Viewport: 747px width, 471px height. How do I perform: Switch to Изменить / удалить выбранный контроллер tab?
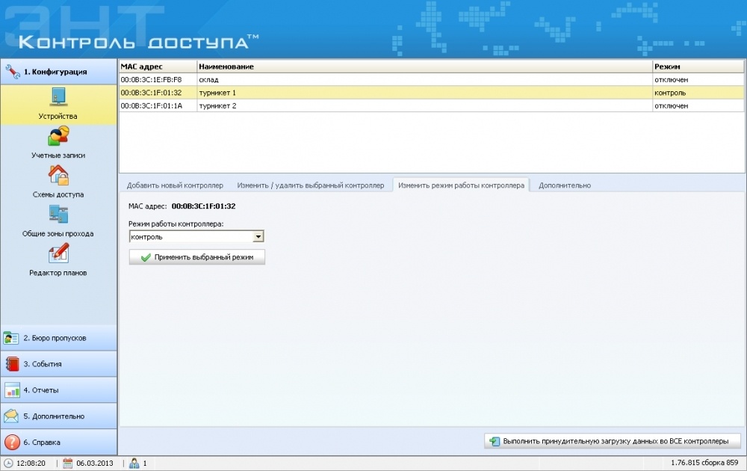pos(311,185)
